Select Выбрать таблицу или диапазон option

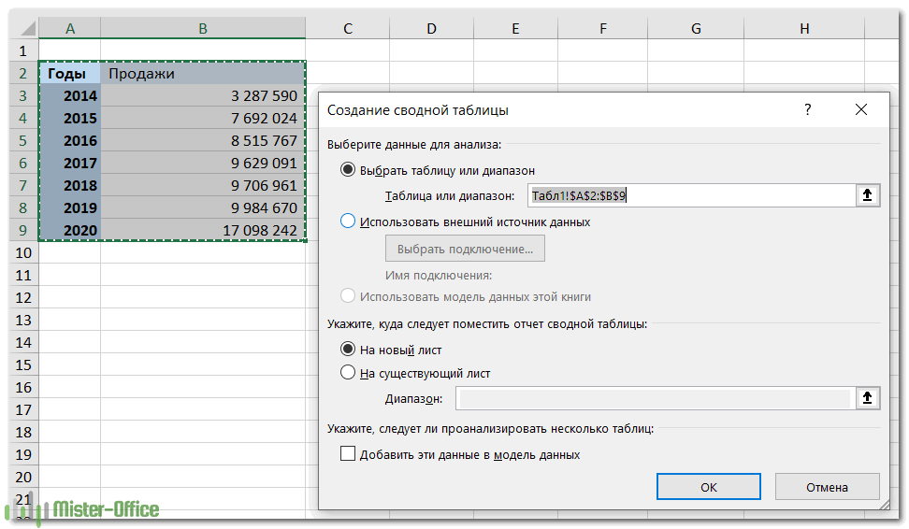click(x=349, y=170)
